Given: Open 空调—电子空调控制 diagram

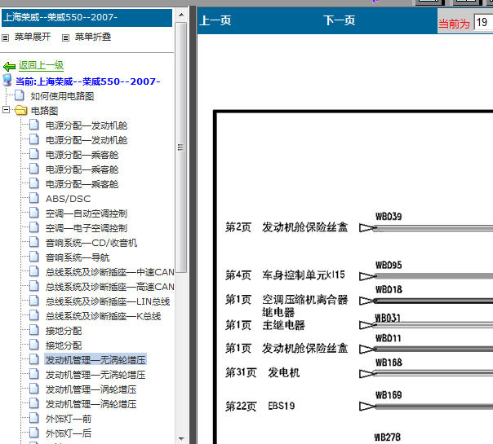Looking at the screenshot, I should tap(87, 228).
